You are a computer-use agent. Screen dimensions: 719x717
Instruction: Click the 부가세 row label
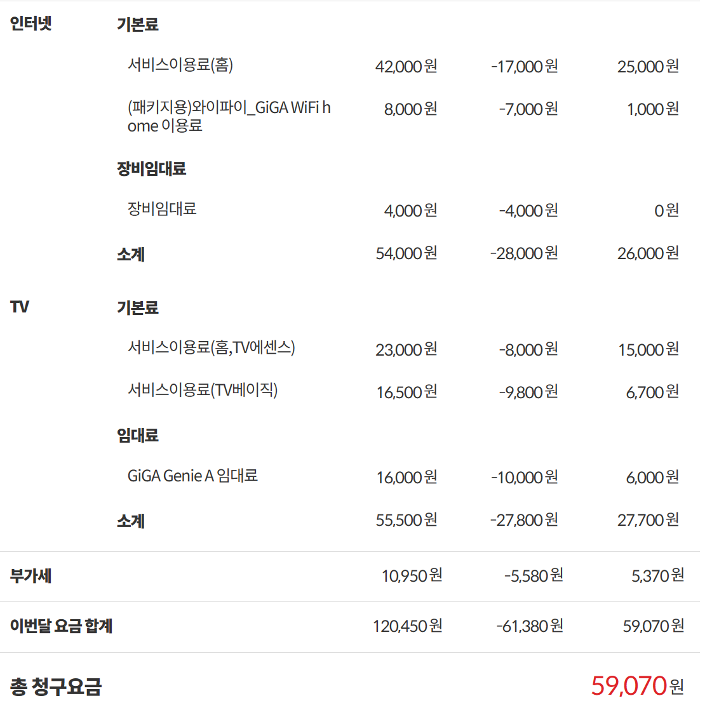coord(30,576)
